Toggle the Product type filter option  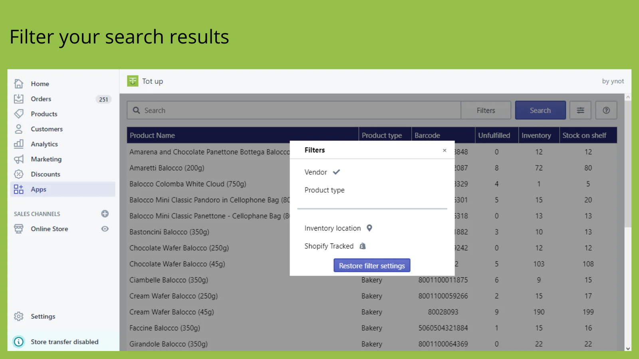324,190
